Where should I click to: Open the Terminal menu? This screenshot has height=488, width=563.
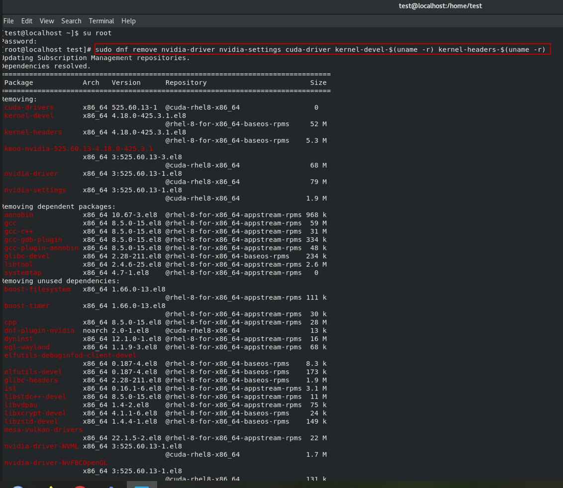[101, 21]
